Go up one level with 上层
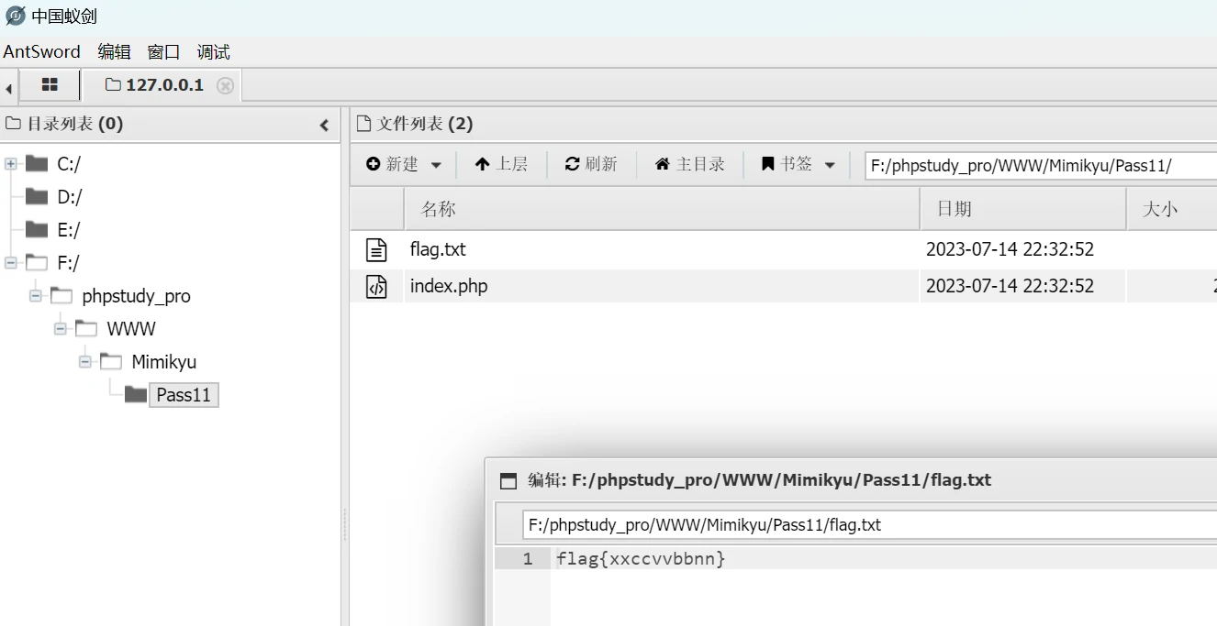This screenshot has width=1217, height=626. pyautogui.click(x=501, y=164)
